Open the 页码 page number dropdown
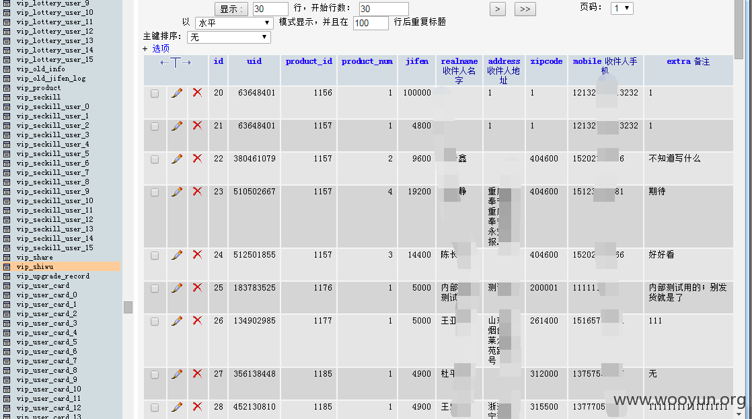 [622, 8]
